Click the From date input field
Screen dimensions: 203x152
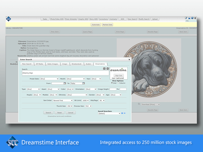58,83
